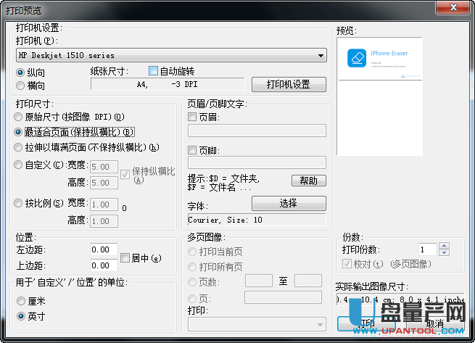Select 最适合页面 print size option
Screen dimensions: 475x343
click(x=19, y=132)
